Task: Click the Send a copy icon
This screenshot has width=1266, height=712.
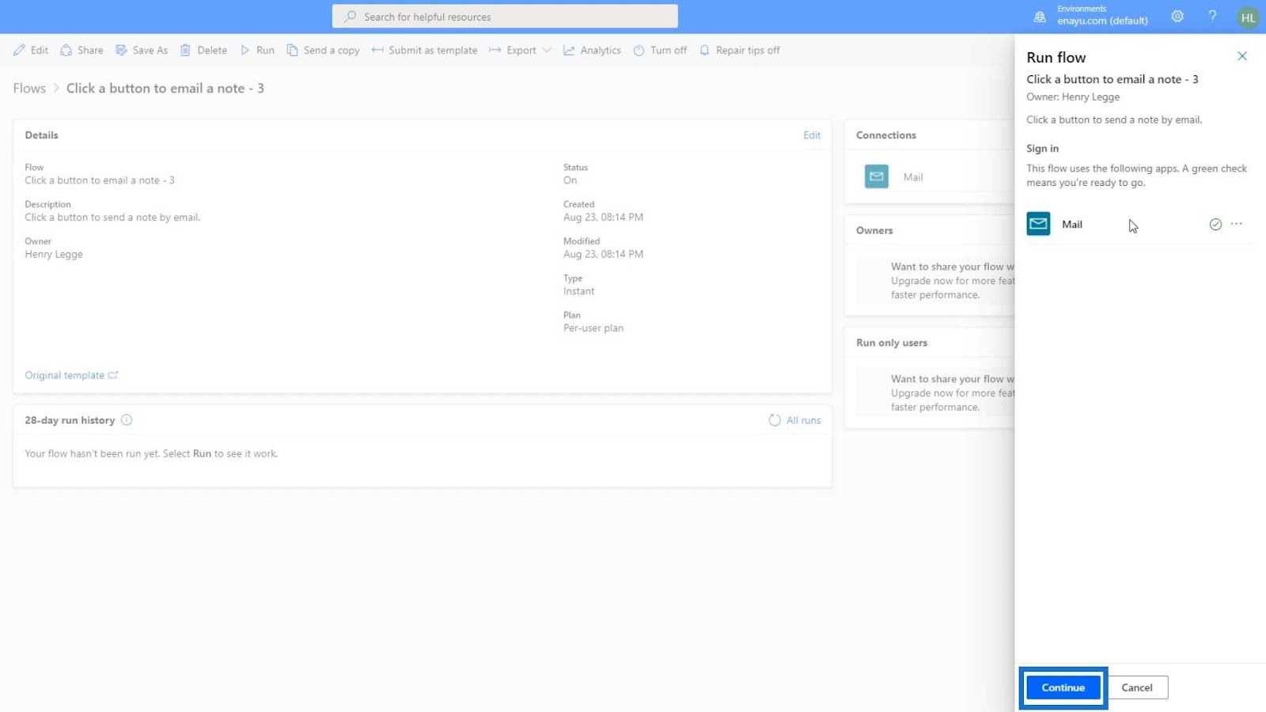Action: pos(292,50)
